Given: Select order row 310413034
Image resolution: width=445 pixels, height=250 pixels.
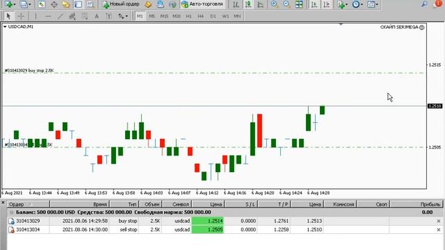Looking at the screenshot, I should point(225,230).
